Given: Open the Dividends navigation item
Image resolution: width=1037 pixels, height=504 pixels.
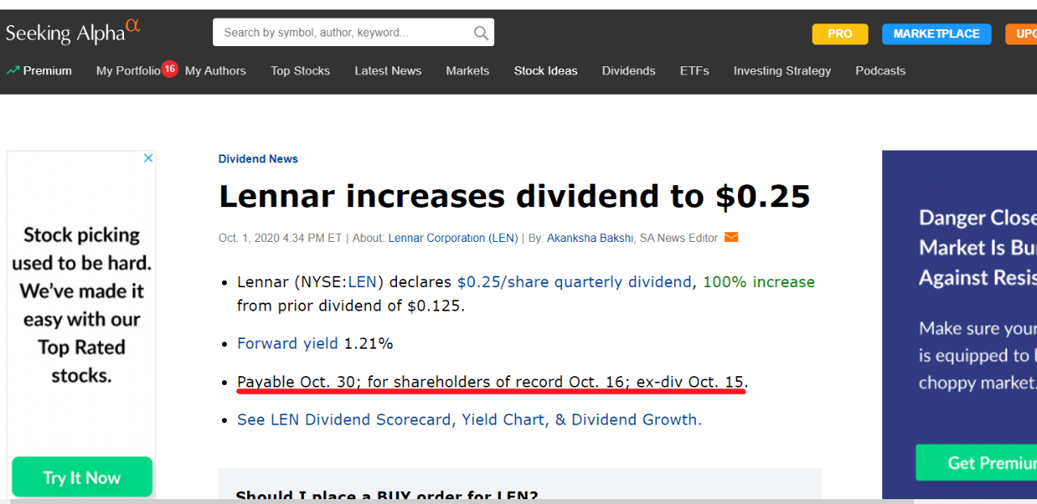Looking at the screenshot, I should [629, 71].
